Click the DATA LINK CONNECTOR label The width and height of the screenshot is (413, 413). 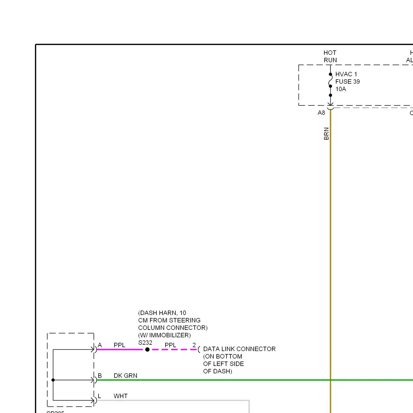pos(239,349)
